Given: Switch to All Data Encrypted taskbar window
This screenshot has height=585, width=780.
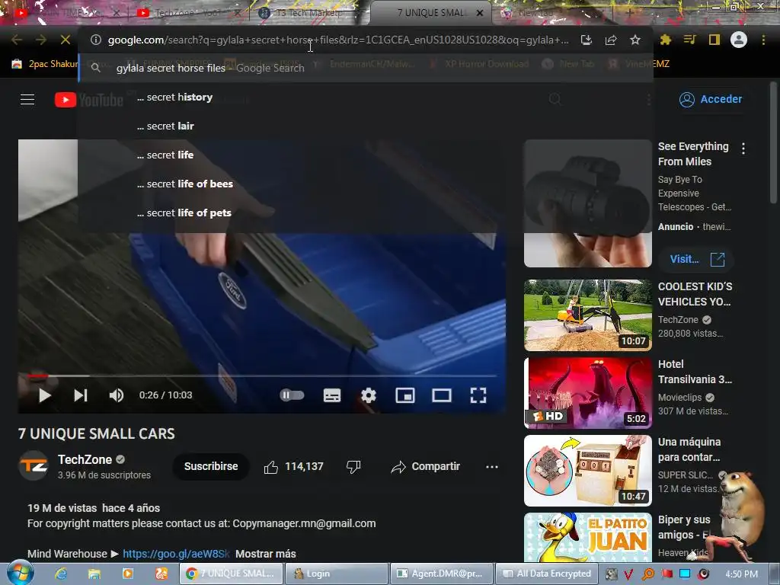Looking at the screenshot, I should pos(547,574).
